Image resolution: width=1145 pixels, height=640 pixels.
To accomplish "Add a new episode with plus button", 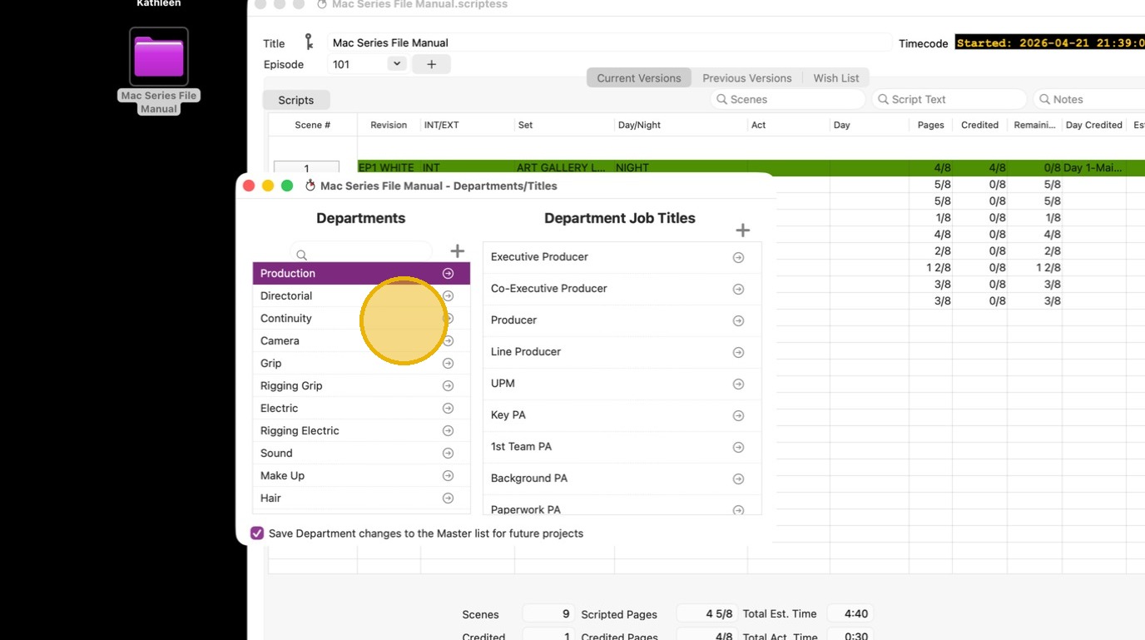I will point(431,64).
